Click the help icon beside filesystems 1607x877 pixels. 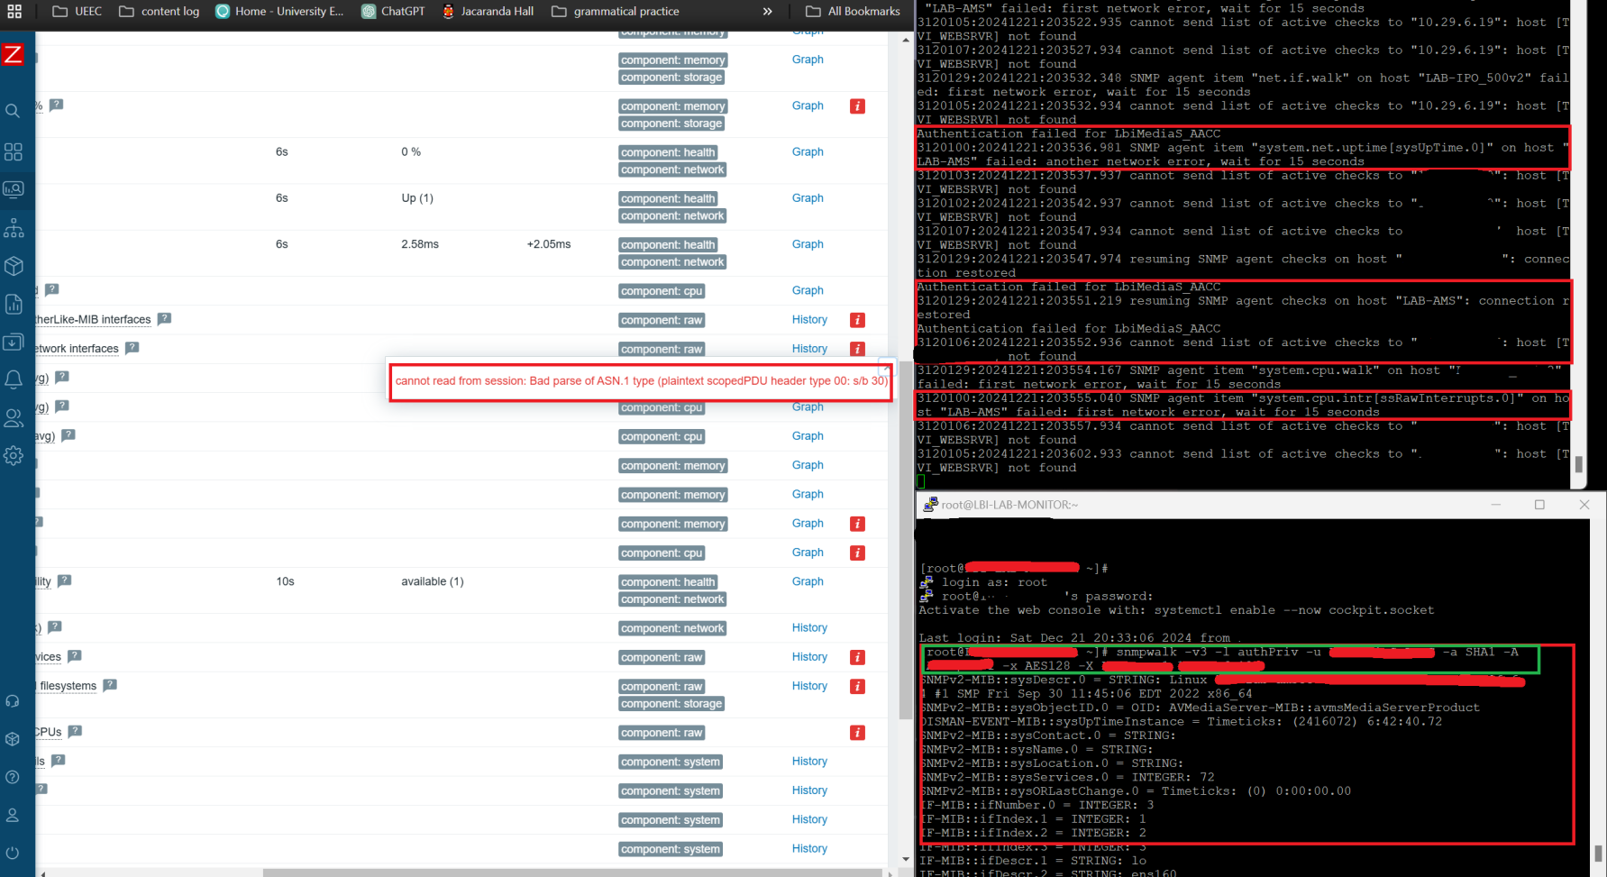[x=110, y=684]
